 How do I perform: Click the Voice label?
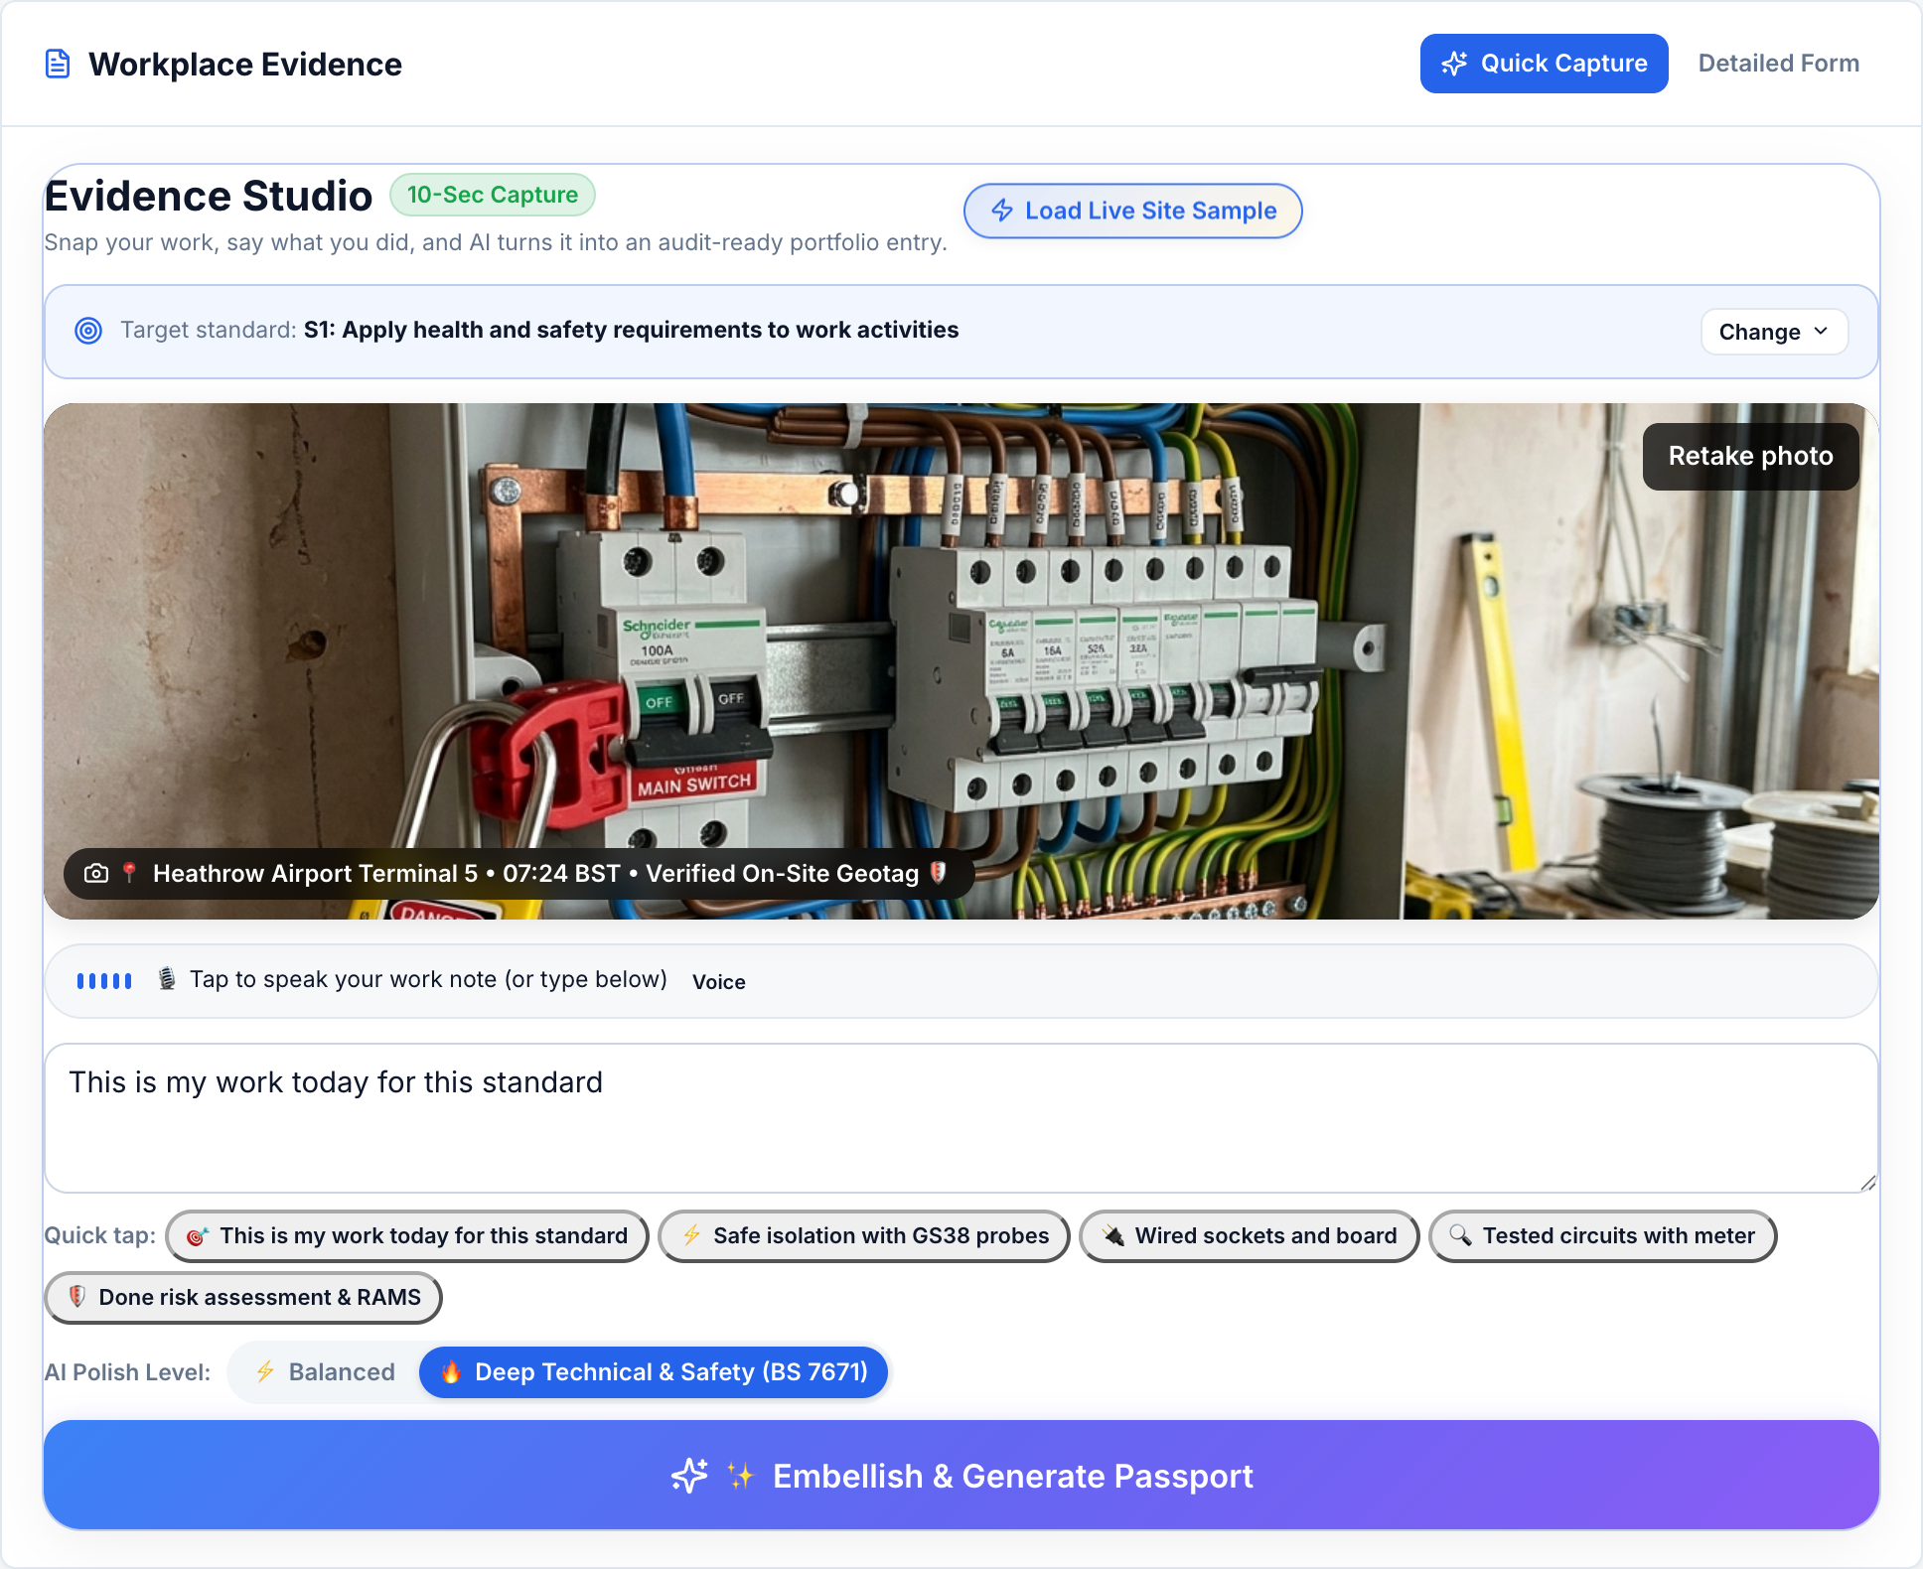point(719,982)
